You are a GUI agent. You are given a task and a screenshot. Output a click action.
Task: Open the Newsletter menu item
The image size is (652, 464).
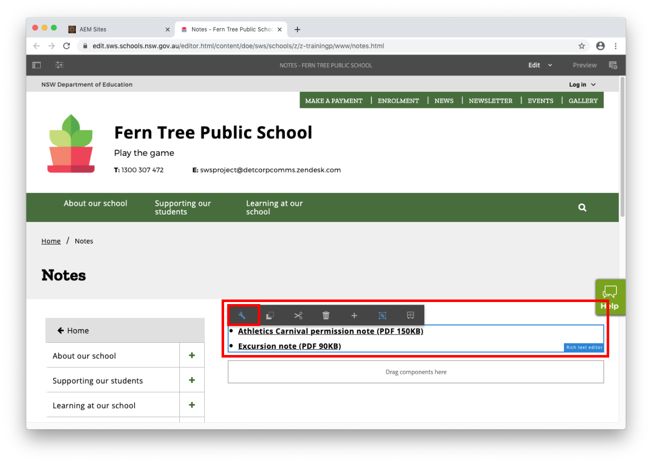[491, 101]
